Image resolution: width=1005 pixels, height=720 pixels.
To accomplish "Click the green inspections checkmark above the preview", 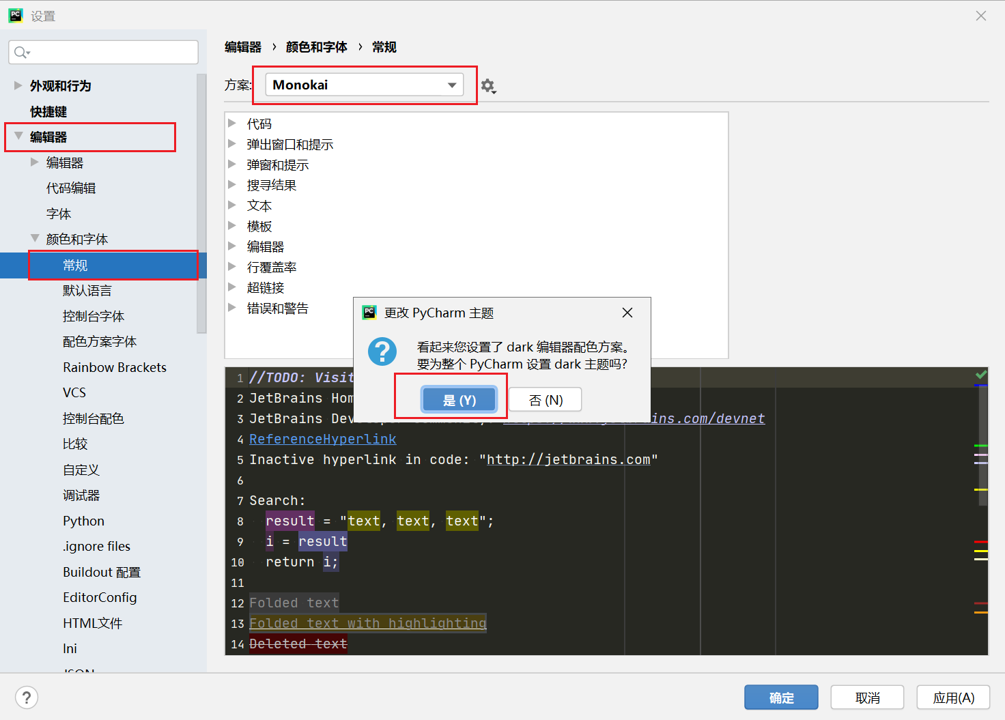I will click(981, 375).
